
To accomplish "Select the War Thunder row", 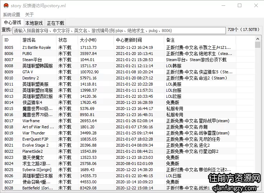I will coord(129,133).
